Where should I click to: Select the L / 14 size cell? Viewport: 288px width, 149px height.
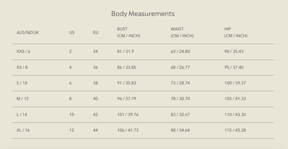tap(22, 114)
